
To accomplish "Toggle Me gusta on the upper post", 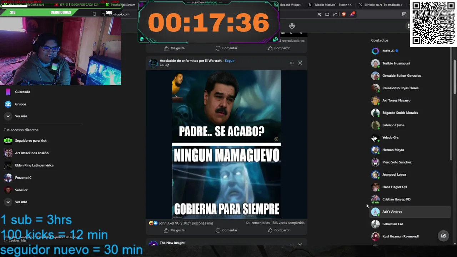I will pyautogui.click(x=174, y=48).
